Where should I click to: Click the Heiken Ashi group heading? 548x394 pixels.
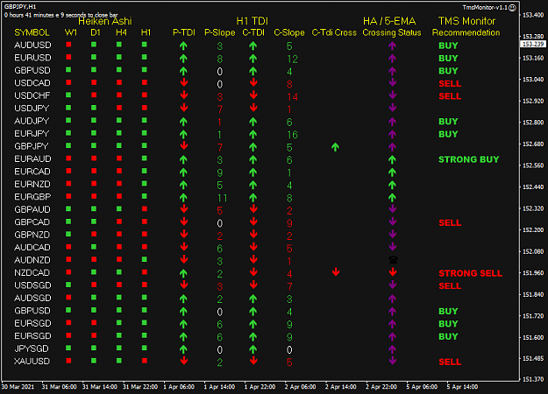(x=105, y=21)
